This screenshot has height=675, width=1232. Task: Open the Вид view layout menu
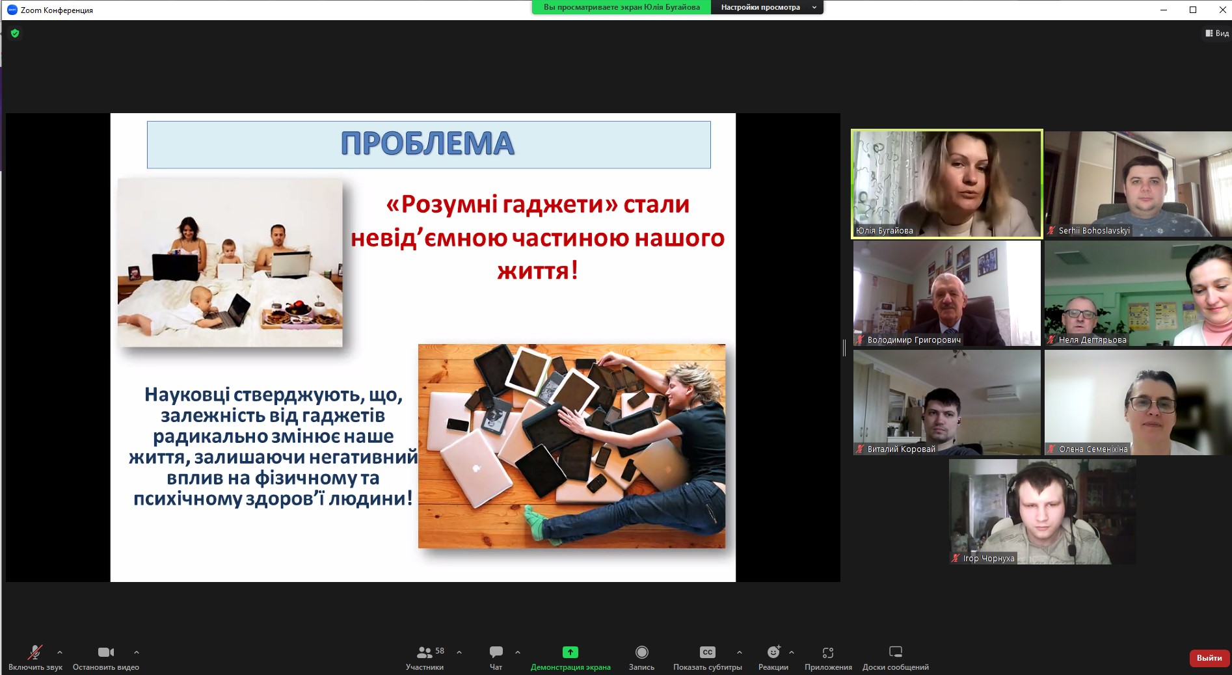1216,33
